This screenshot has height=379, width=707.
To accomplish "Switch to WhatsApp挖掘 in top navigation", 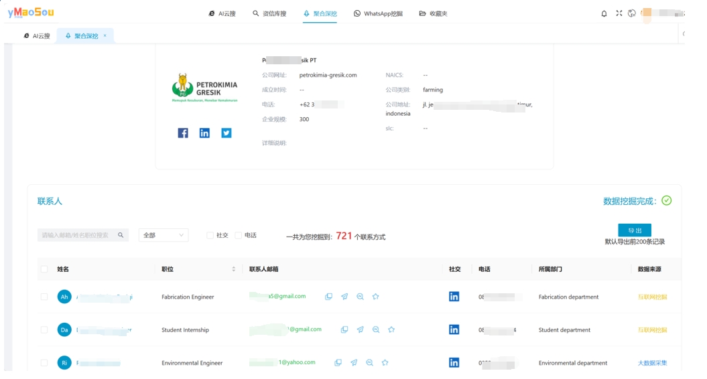I will click(x=378, y=13).
